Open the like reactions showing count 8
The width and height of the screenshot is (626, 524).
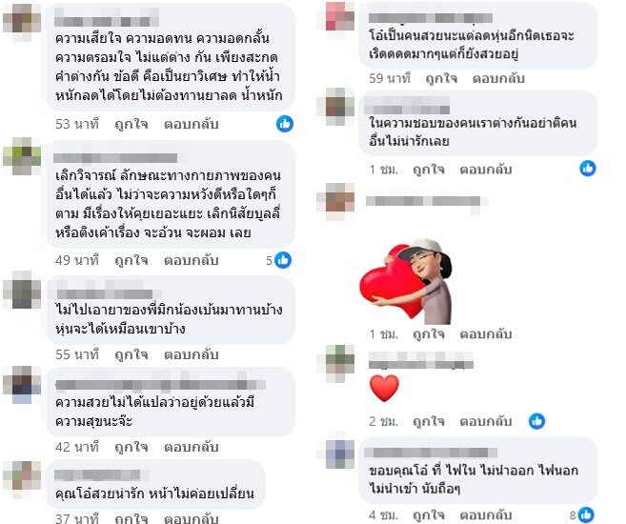(x=582, y=514)
